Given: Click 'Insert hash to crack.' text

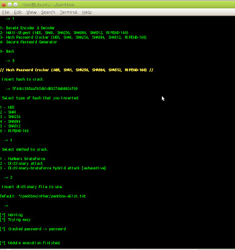Looking at the screenshot, I should [22, 79].
